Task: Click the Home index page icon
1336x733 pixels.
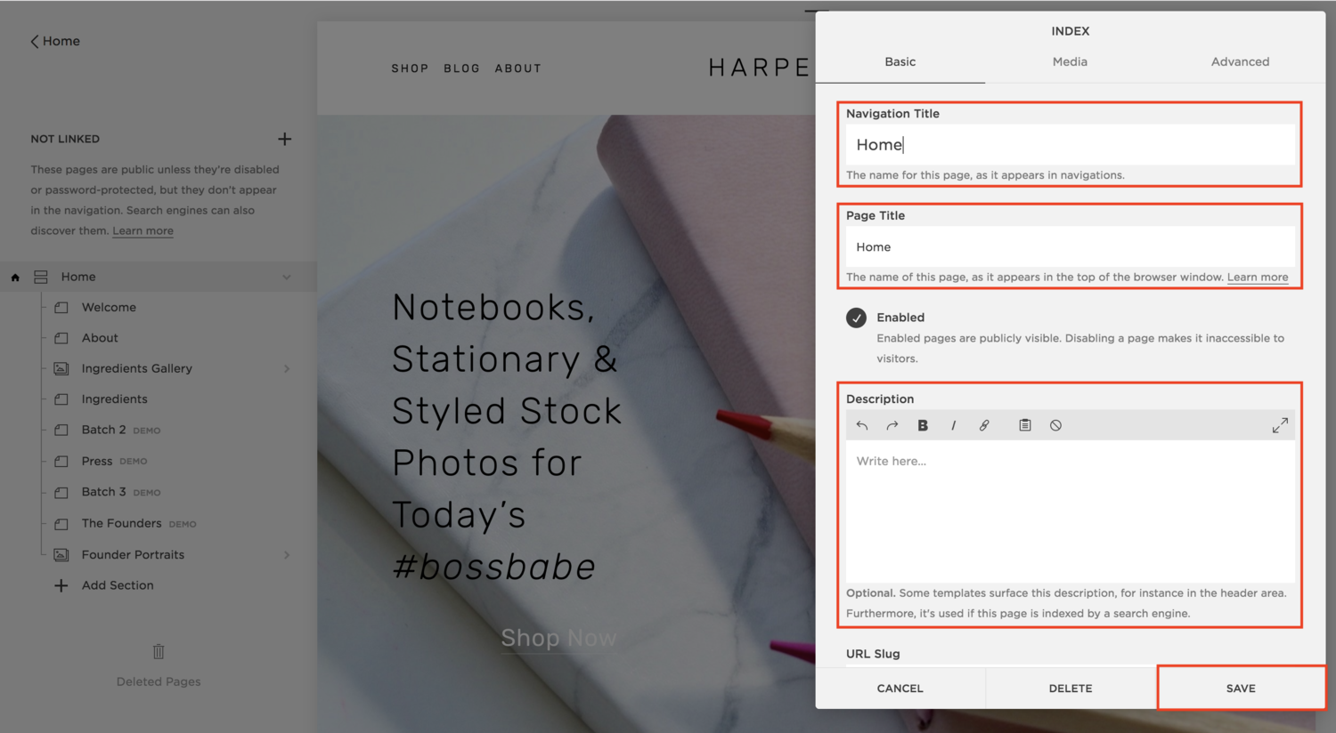Action: pos(41,278)
